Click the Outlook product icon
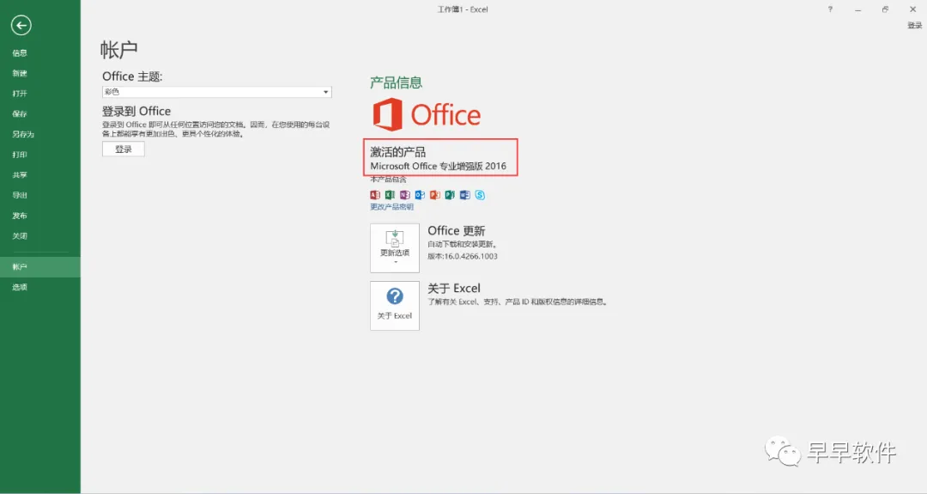927x494 pixels. point(420,195)
